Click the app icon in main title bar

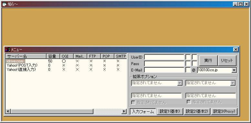(5, 4)
